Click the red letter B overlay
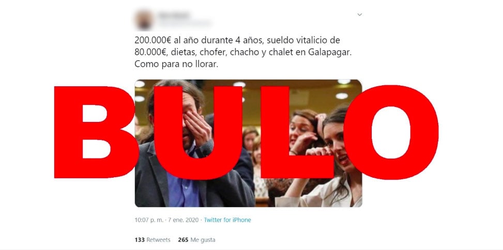The height and width of the screenshot is (250, 503). pos(95,132)
